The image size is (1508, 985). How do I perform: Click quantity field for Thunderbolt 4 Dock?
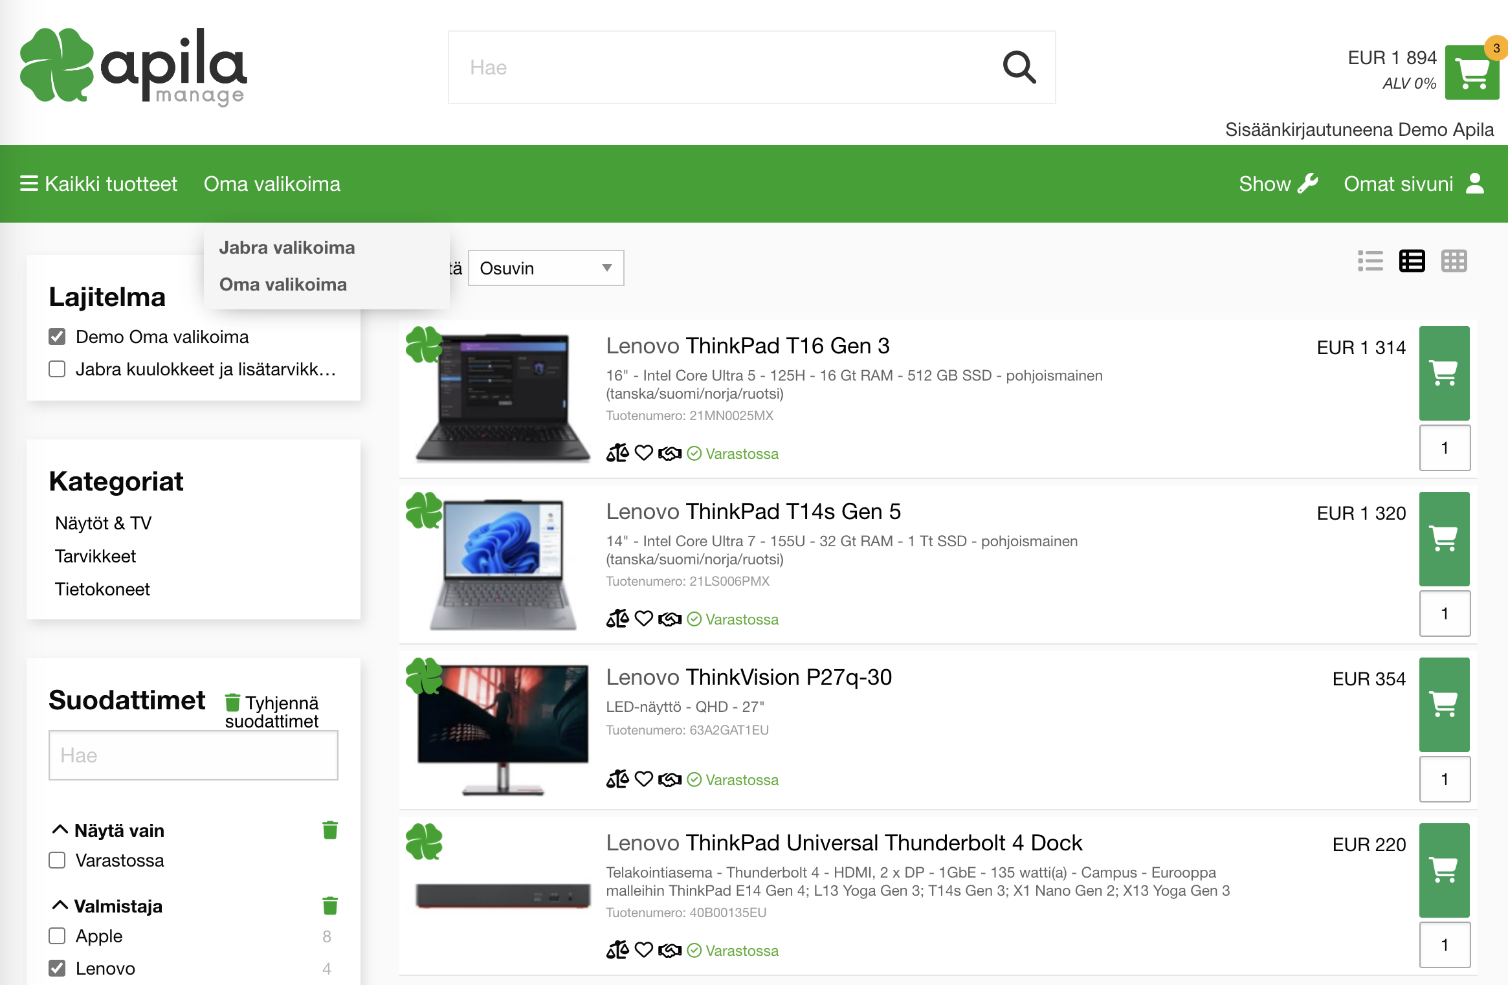pyautogui.click(x=1445, y=945)
